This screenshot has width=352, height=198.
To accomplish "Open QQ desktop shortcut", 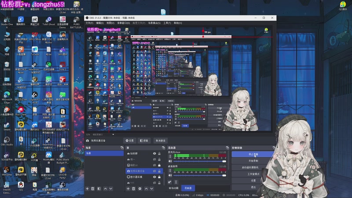I will tap(21, 186).
